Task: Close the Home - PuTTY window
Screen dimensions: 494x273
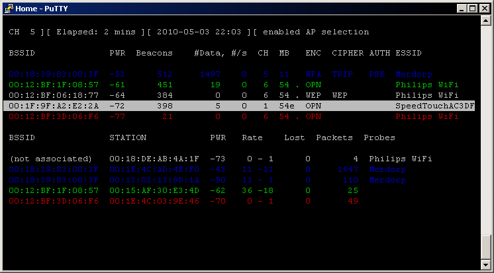Action: [484, 9]
